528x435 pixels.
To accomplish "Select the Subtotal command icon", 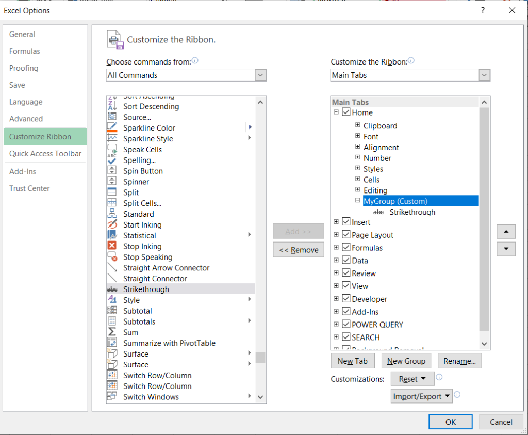I will click(x=112, y=311).
